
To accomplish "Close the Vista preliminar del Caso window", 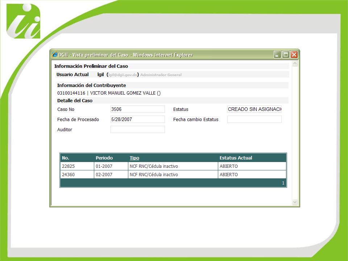I will [x=294, y=55].
